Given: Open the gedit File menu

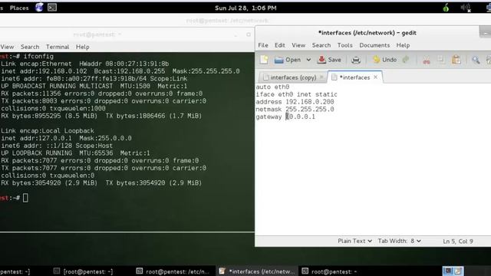Looking at the screenshot, I should click(x=263, y=45).
